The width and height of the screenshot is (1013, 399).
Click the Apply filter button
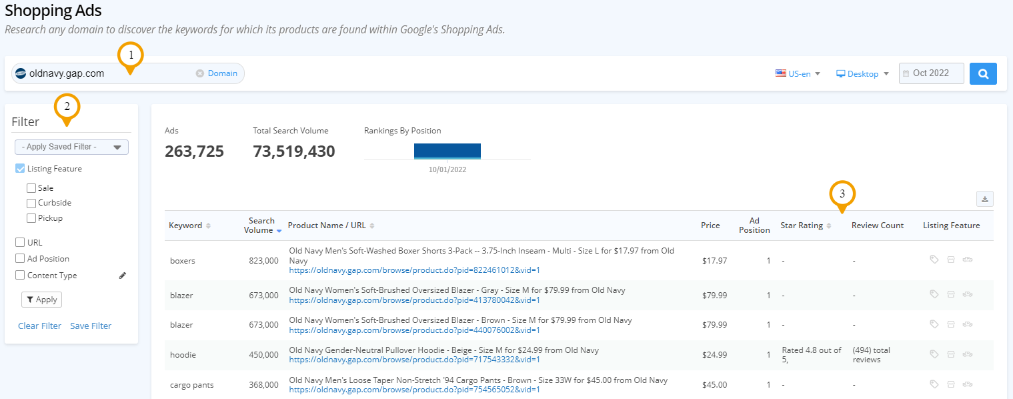coord(41,300)
